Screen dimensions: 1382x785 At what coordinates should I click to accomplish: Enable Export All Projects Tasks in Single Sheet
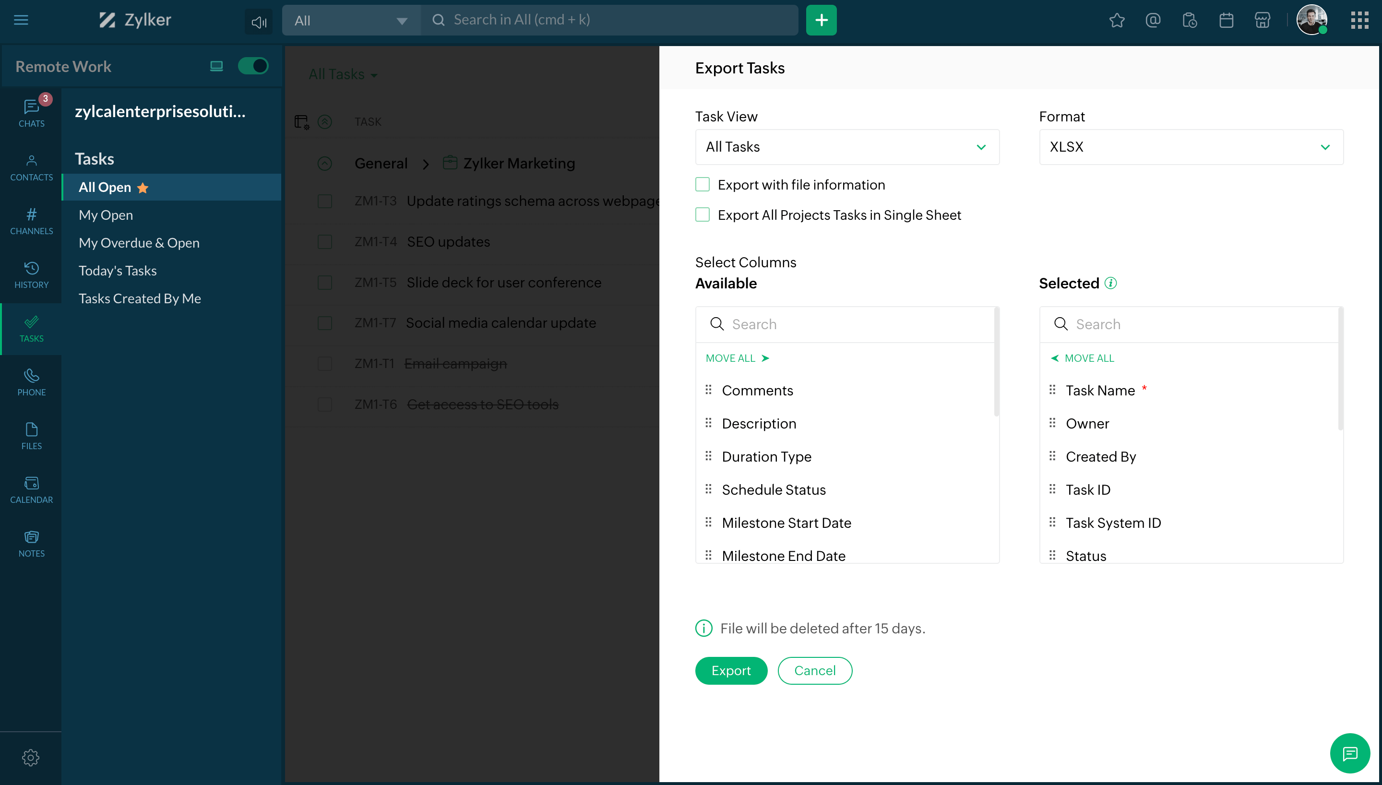(703, 214)
